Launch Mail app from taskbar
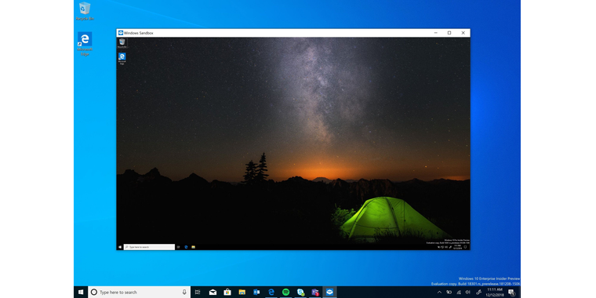The height and width of the screenshot is (298, 596). click(213, 292)
